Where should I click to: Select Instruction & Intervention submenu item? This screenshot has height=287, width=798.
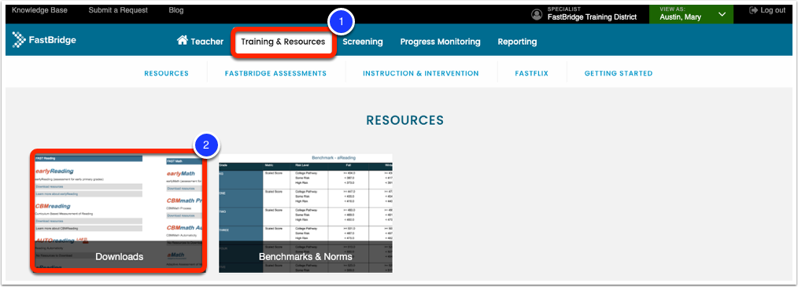pyautogui.click(x=421, y=73)
